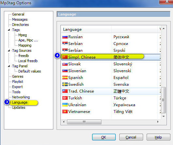This screenshot has height=145, width=173.
Task: Open the Networking options page
Action: pos(21,97)
